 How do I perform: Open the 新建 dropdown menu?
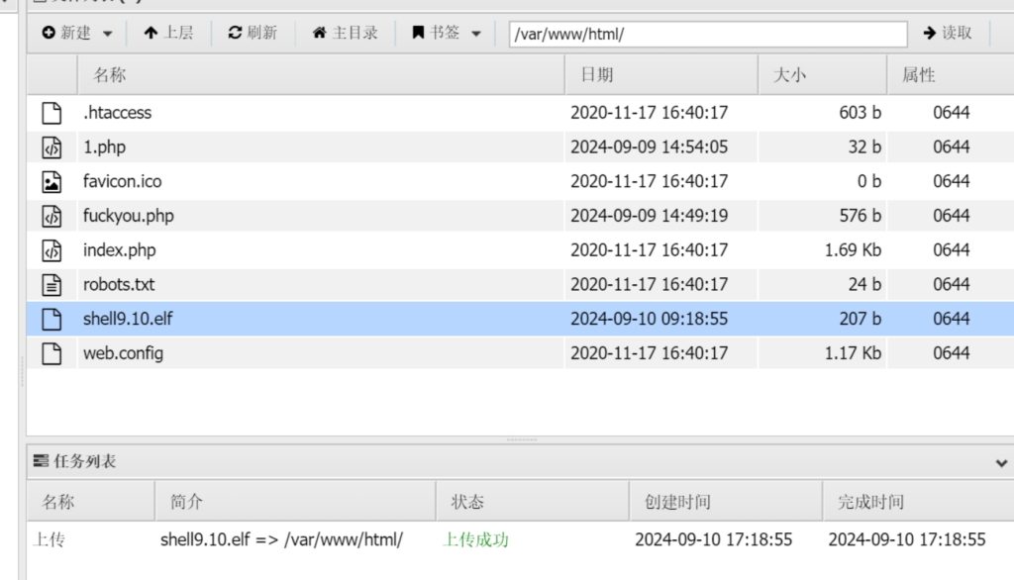(x=77, y=34)
